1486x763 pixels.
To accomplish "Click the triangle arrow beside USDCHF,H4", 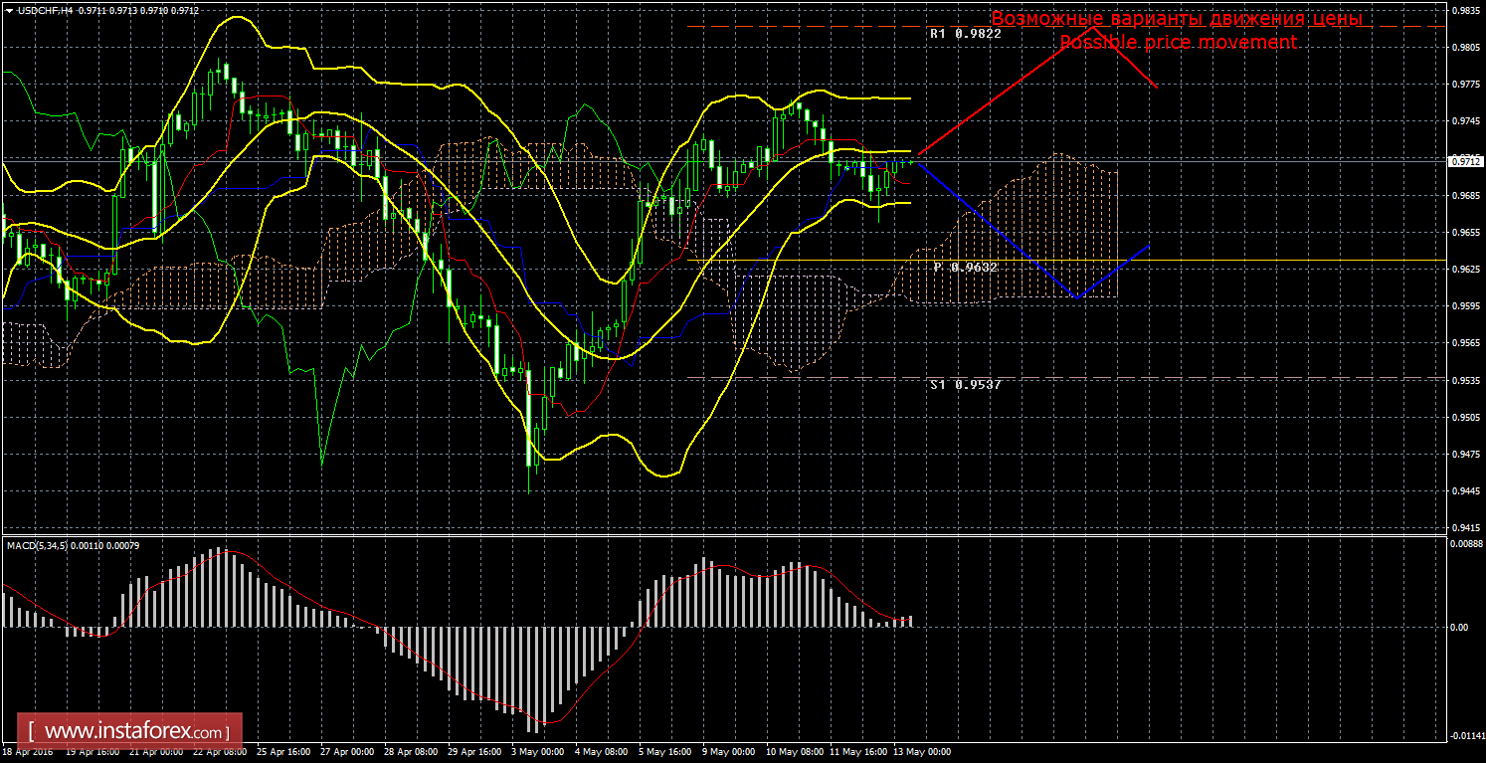I will pyautogui.click(x=8, y=9).
